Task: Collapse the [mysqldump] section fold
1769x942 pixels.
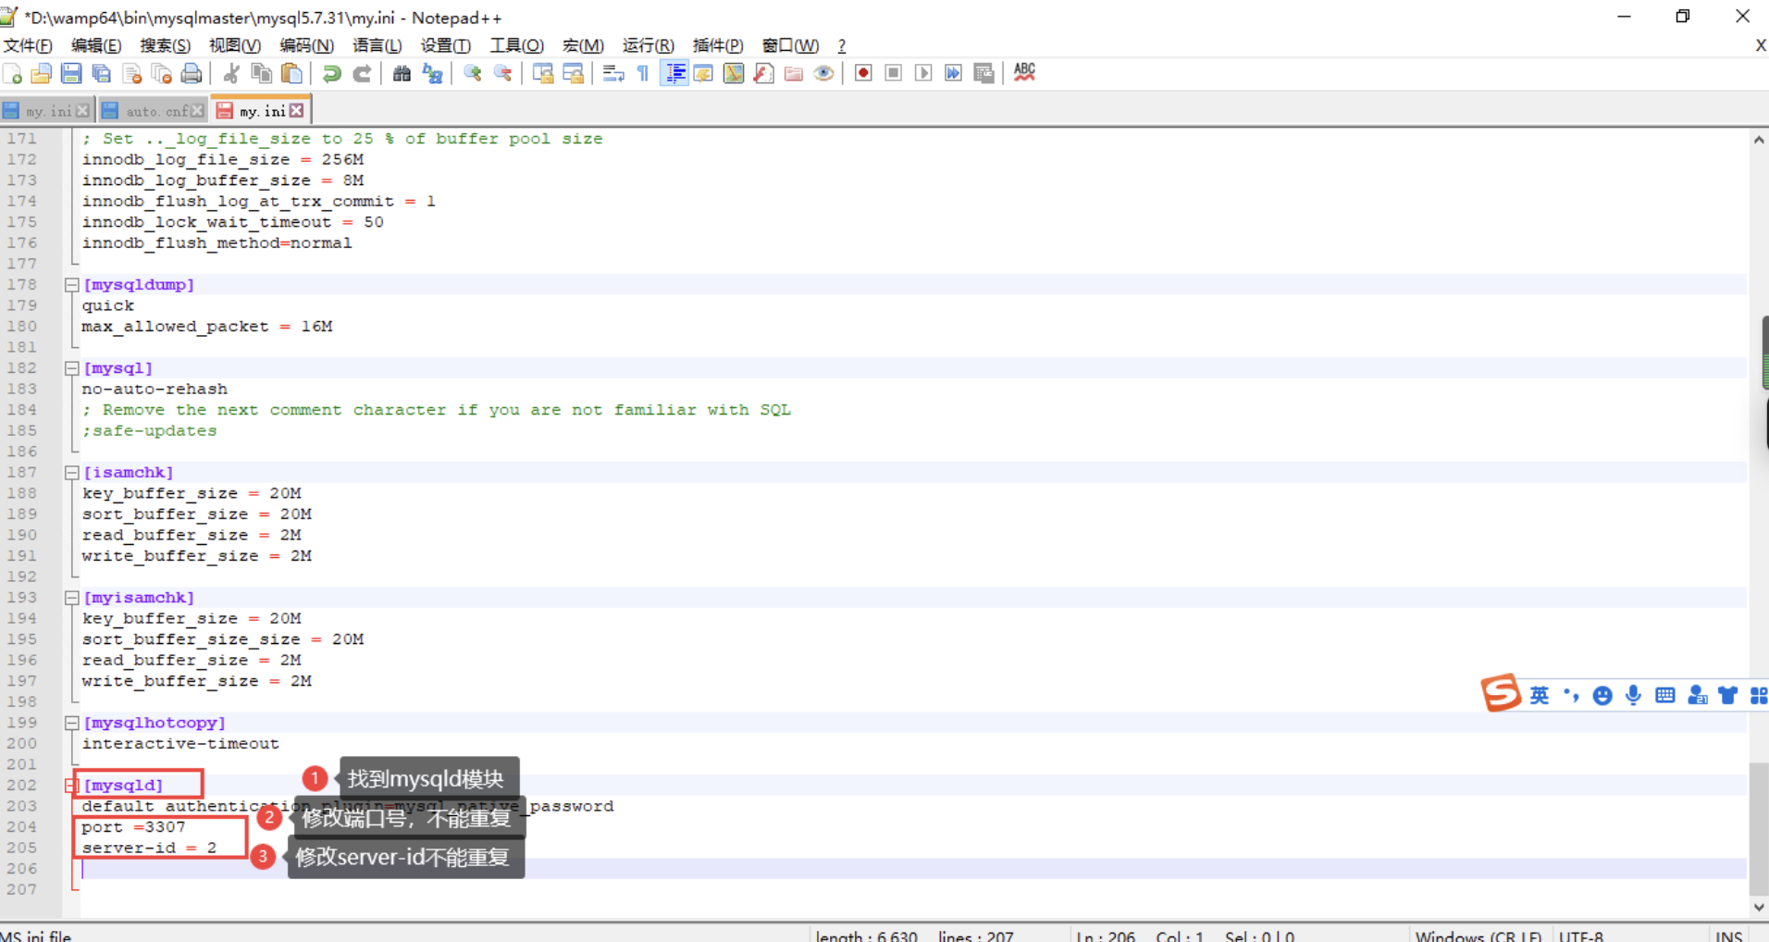Action: tap(71, 285)
